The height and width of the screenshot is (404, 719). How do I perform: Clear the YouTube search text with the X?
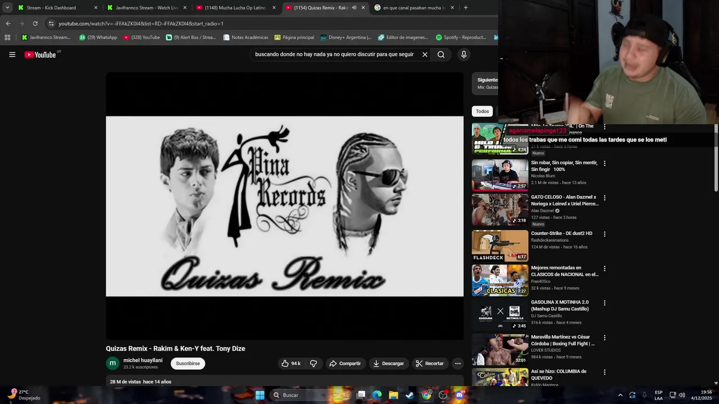pos(425,54)
